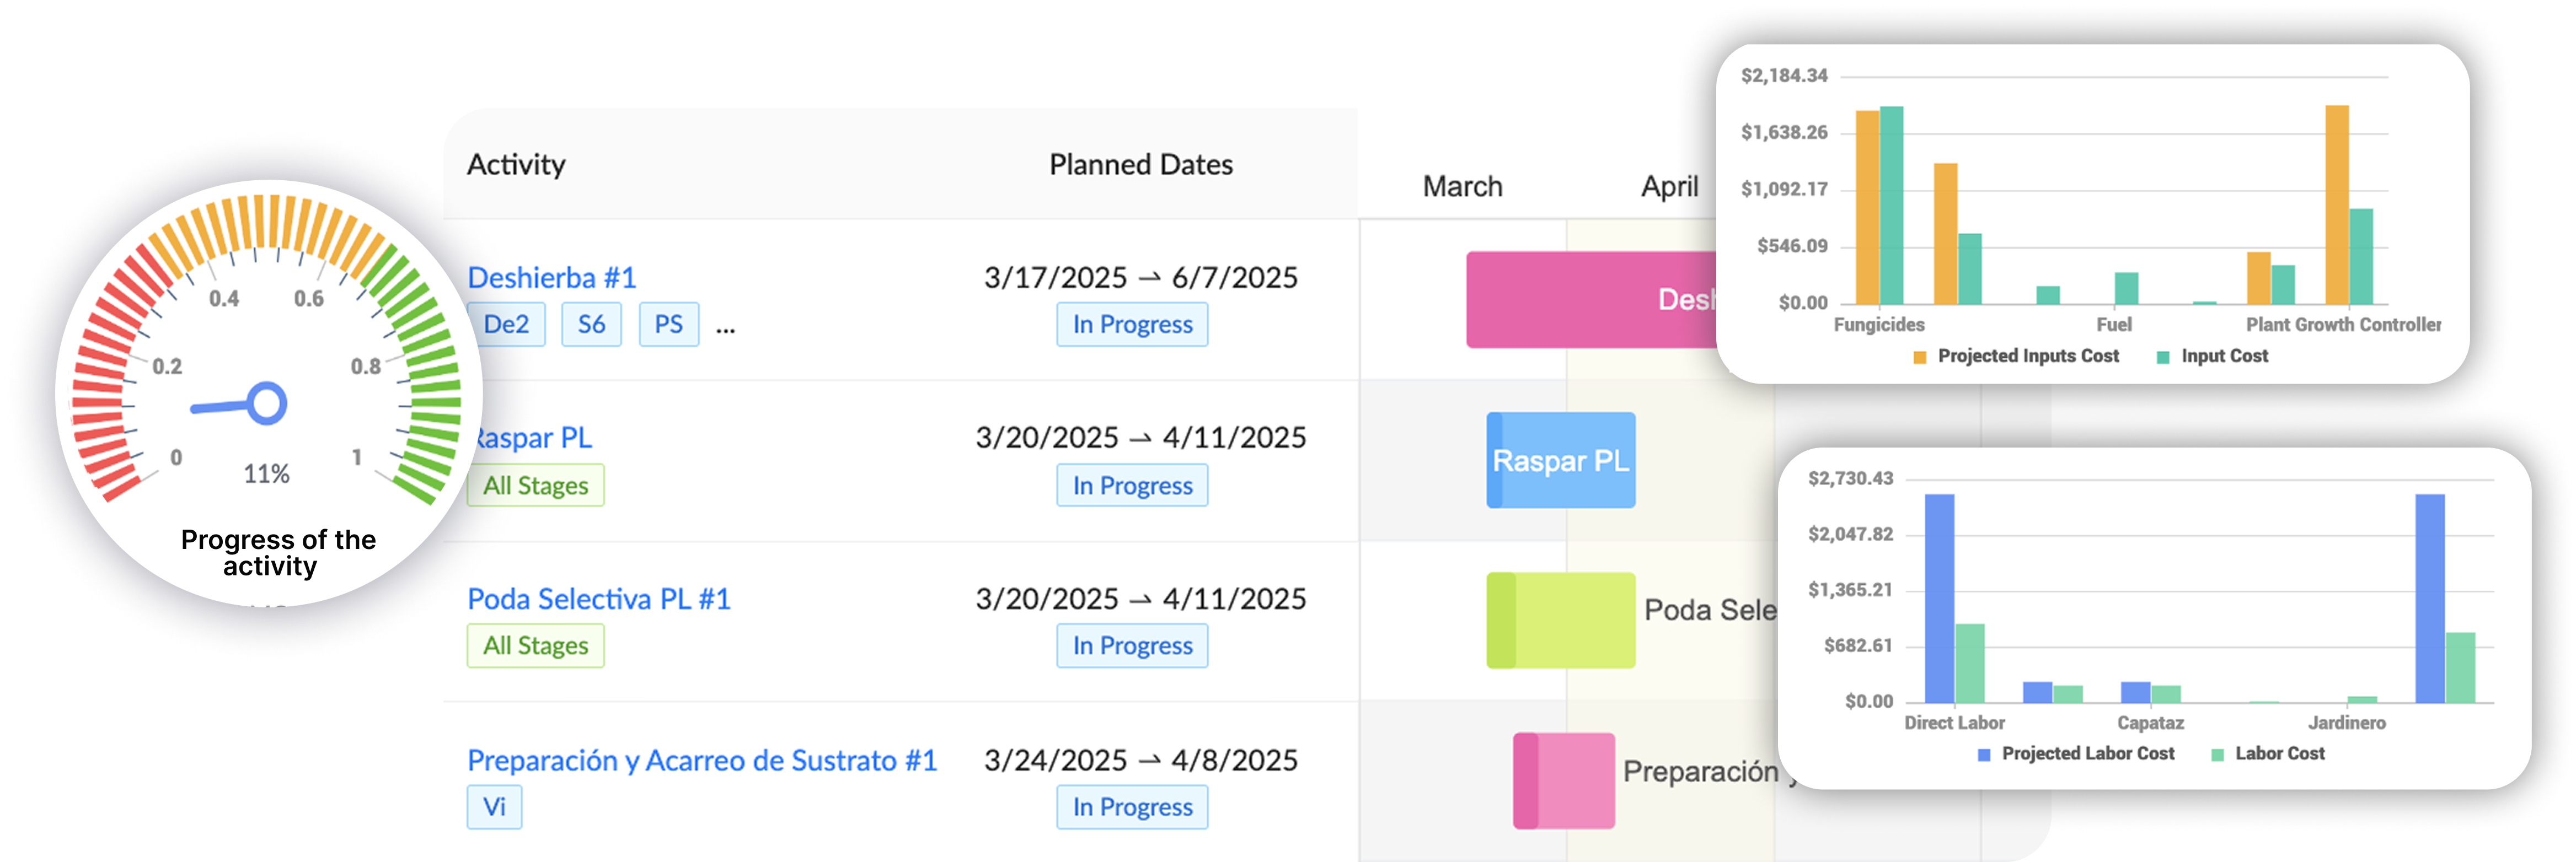Click the progress gauge needle hub

[x=267, y=403]
